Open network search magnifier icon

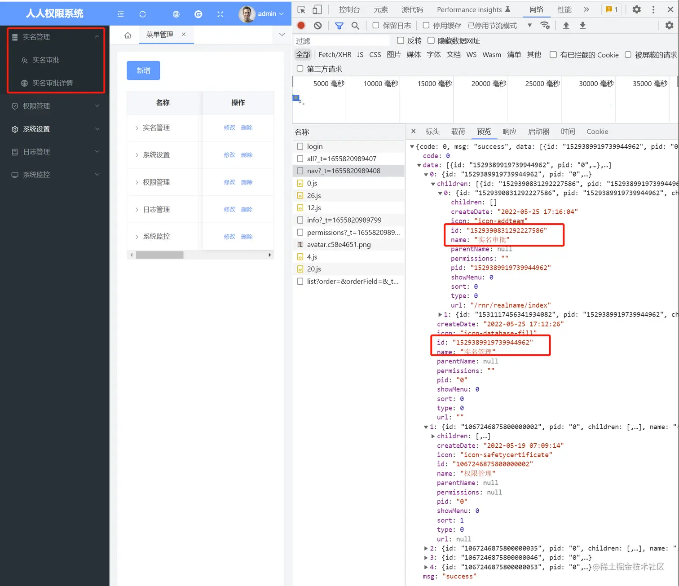click(355, 26)
